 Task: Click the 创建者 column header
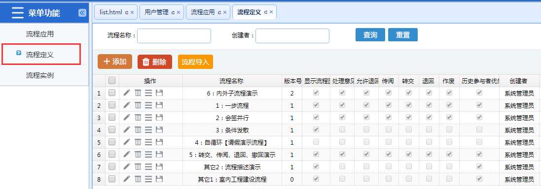point(519,81)
